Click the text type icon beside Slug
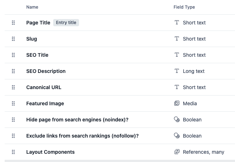Viewport: 235px width, 162px height. [x=177, y=39]
